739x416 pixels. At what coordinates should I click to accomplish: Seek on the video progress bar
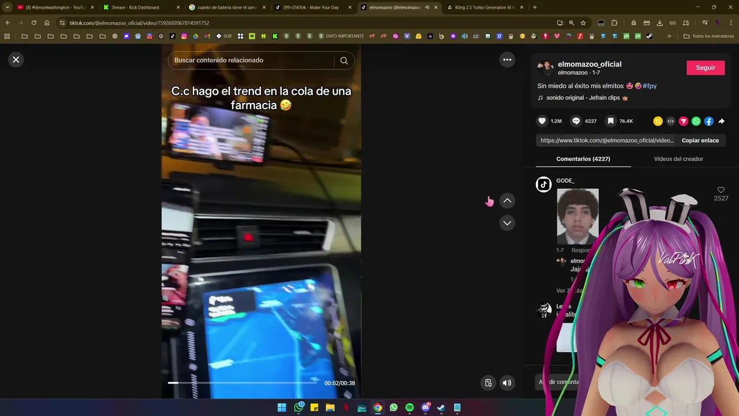(x=242, y=382)
